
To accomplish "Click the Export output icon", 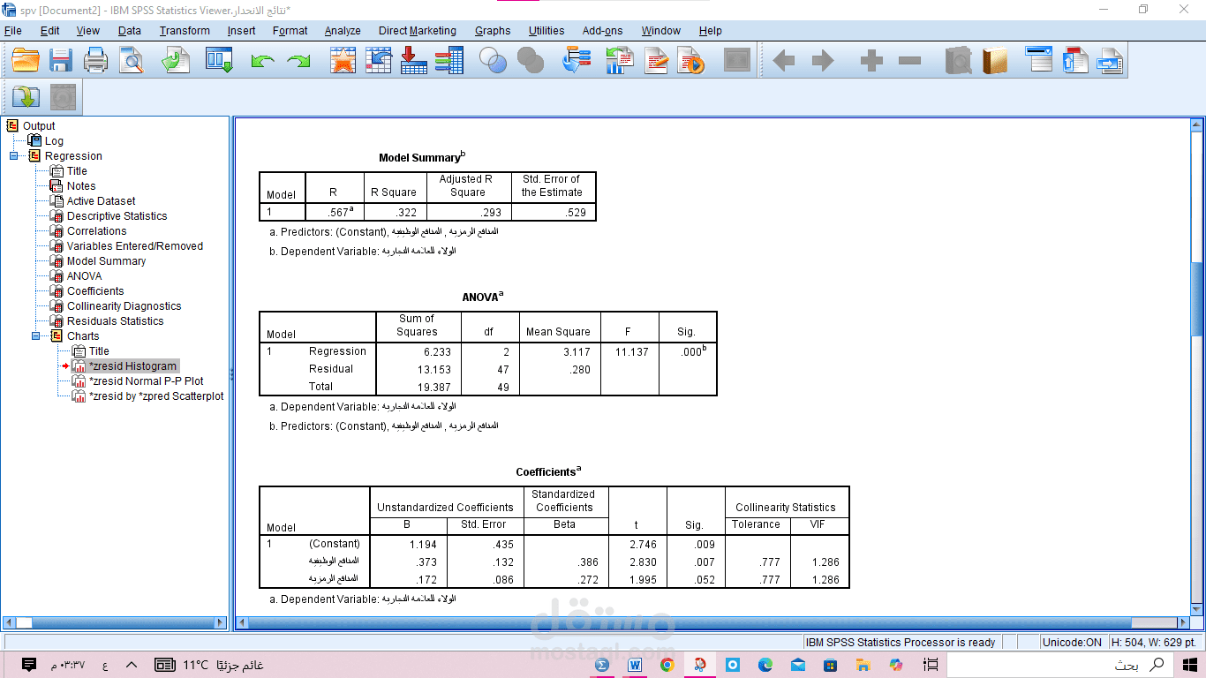I will (x=176, y=61).
